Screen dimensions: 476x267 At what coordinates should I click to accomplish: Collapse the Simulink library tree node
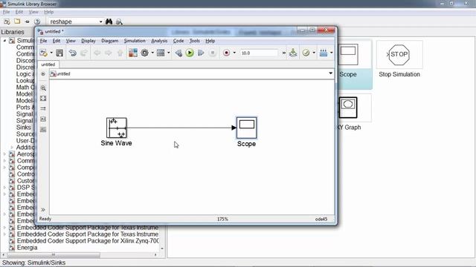(4, 41)
